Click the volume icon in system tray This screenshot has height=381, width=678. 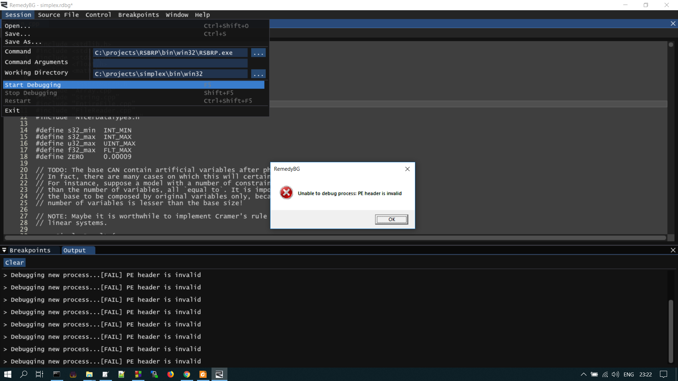coord(615,374)
